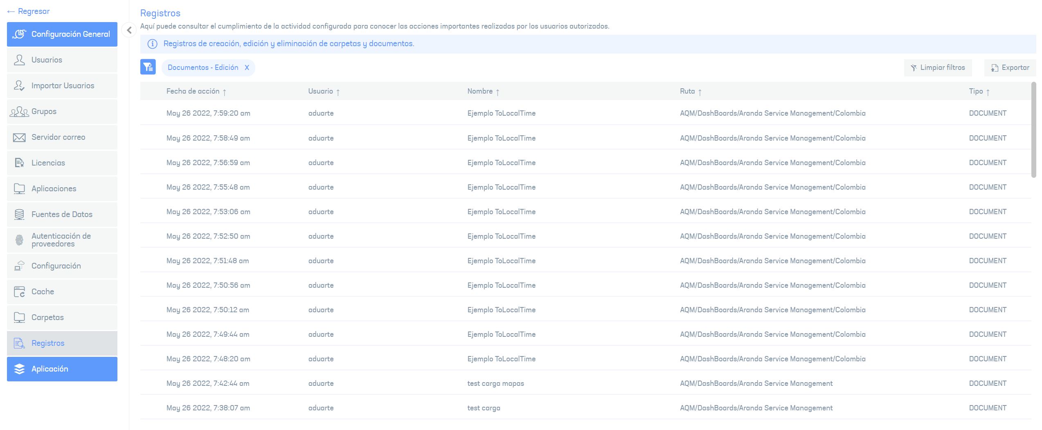Click the Registros page heading

[160, 13]
